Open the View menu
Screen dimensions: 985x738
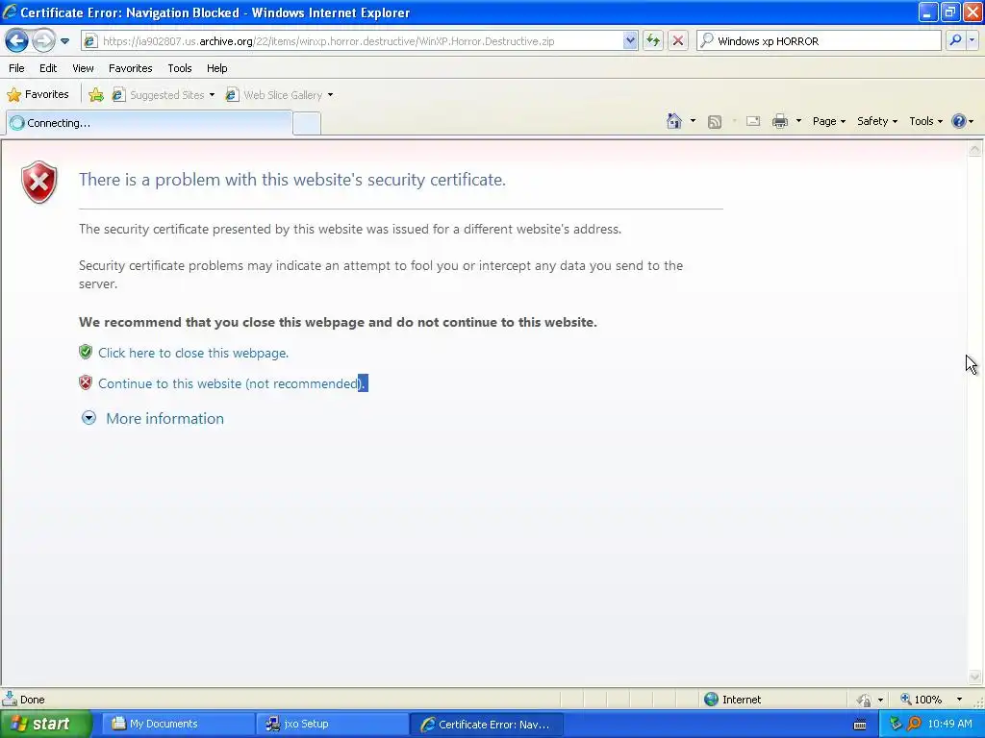tap(83, 68)
